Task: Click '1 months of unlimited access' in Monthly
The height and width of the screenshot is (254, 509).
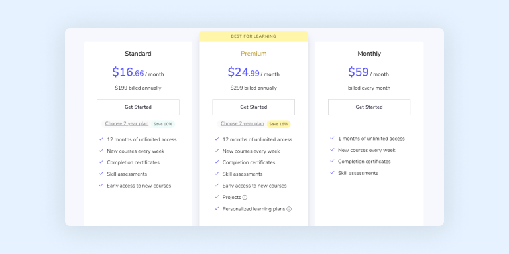Action: (x=371, y=139)
